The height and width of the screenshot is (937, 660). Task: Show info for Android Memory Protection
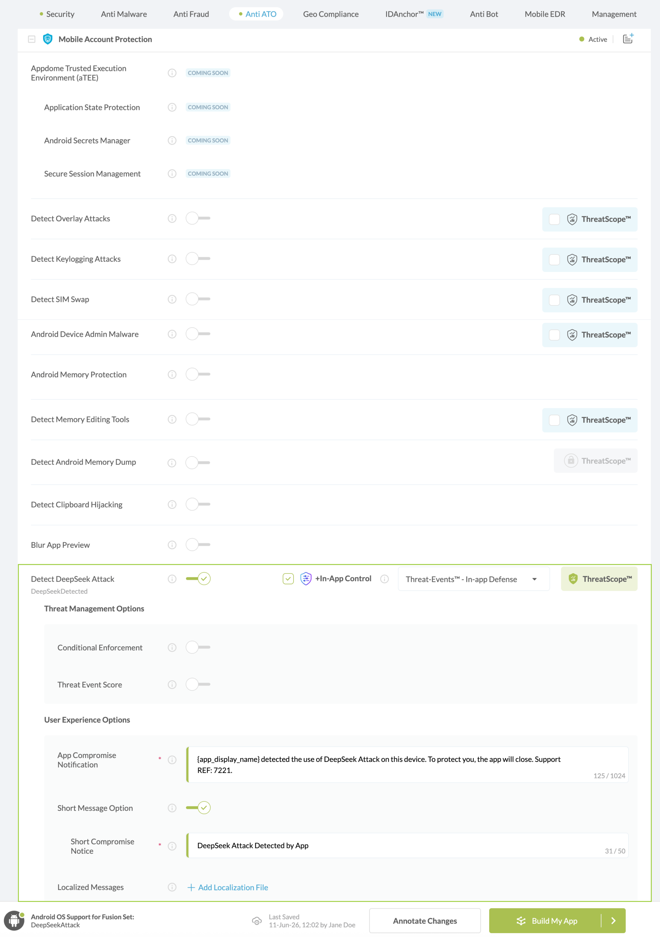tap(172, 374)
